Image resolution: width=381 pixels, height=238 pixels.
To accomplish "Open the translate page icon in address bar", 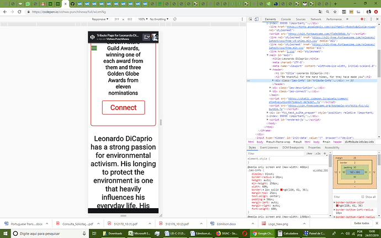I will tap(320, 12).
